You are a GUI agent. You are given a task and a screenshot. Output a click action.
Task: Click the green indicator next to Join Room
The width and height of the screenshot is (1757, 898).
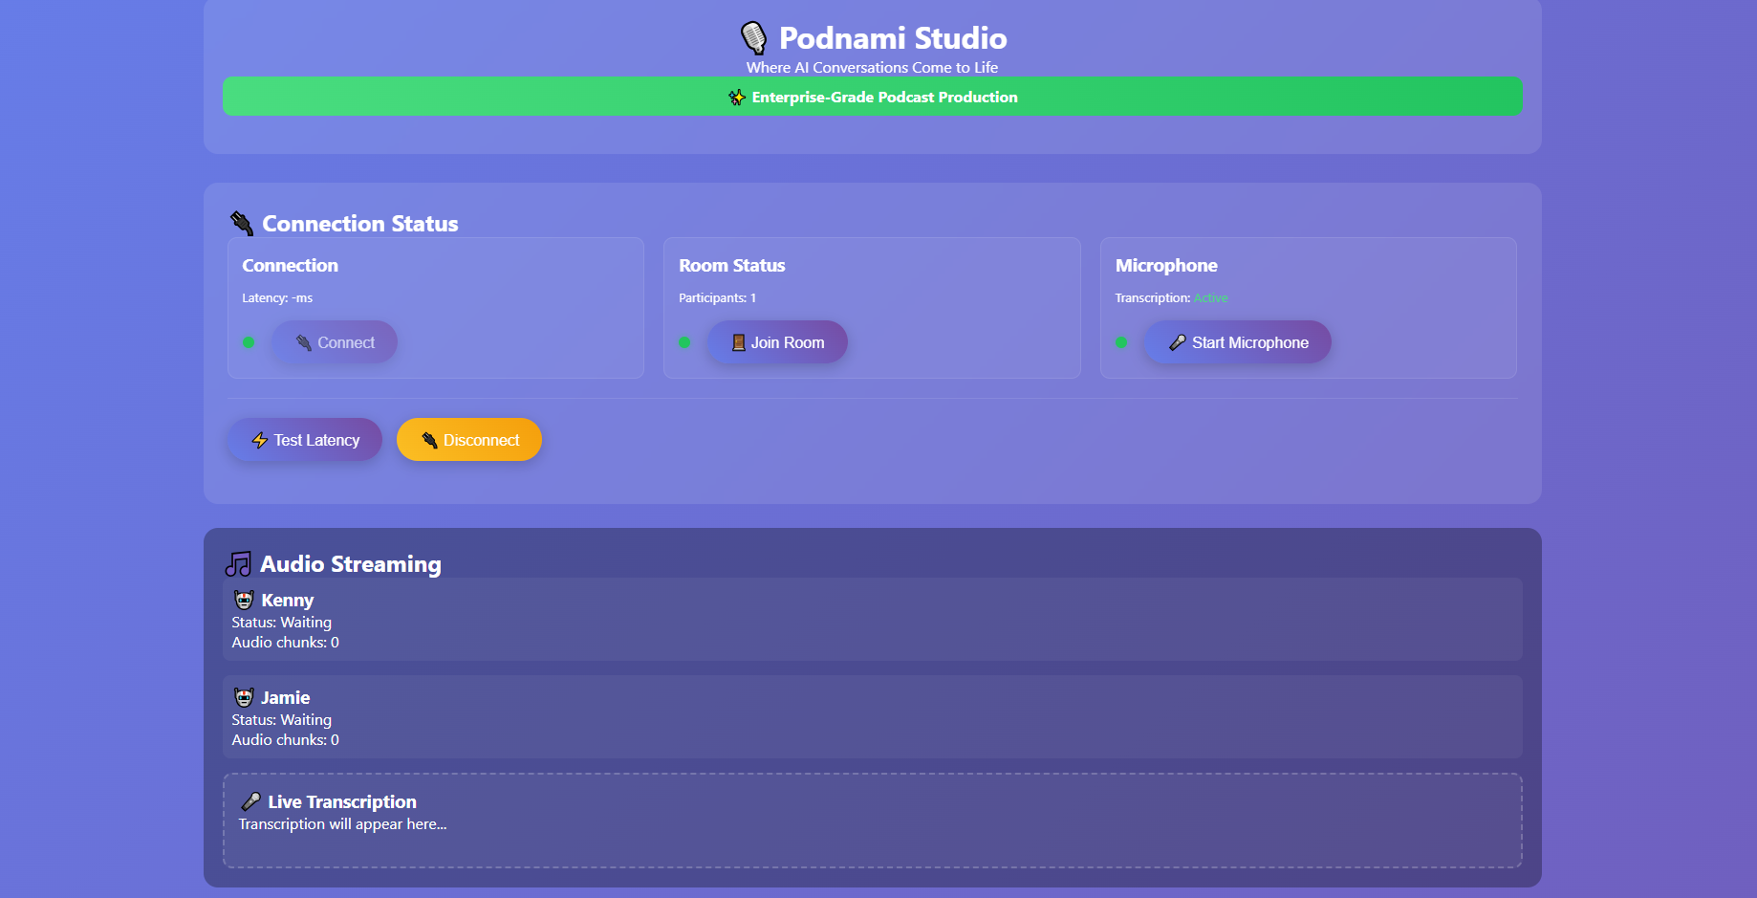684,341
